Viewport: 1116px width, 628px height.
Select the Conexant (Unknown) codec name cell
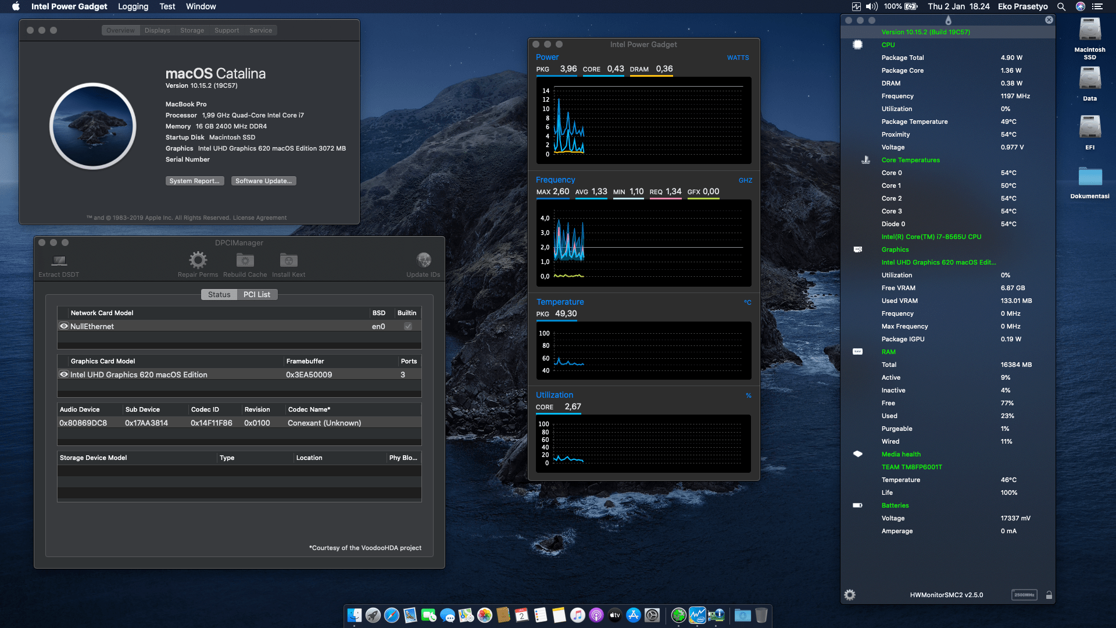(x=324, y=423)
